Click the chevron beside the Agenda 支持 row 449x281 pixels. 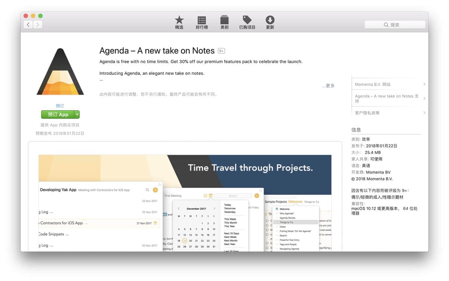click(x=424, y=99)
